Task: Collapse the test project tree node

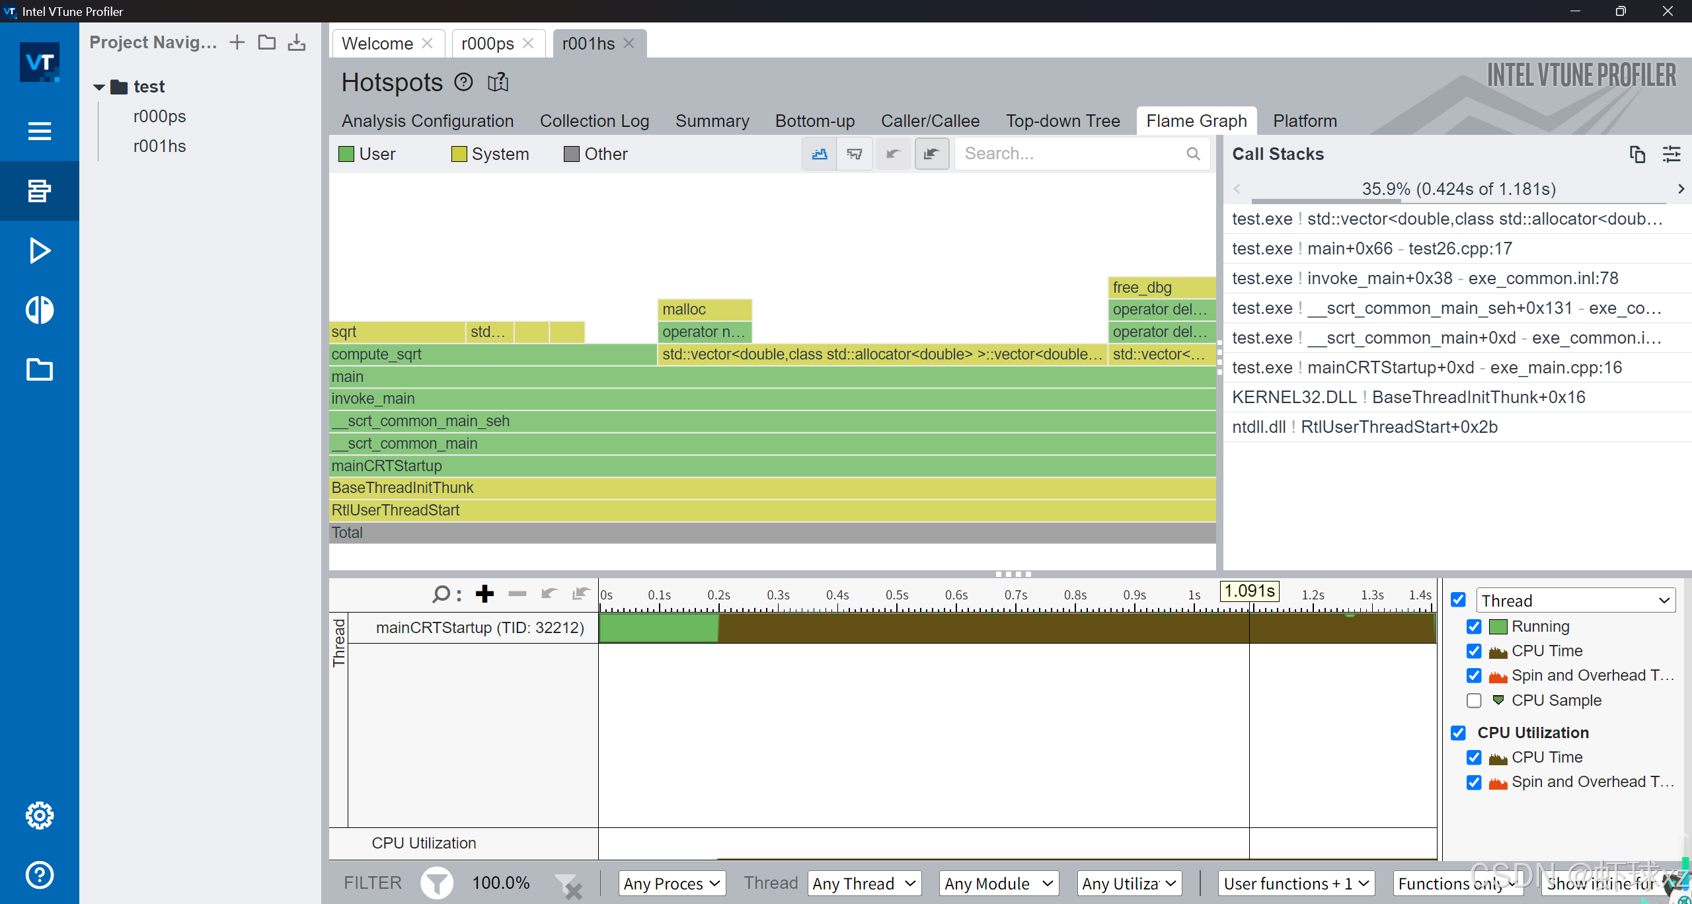Action: click(x=99, y=87)
